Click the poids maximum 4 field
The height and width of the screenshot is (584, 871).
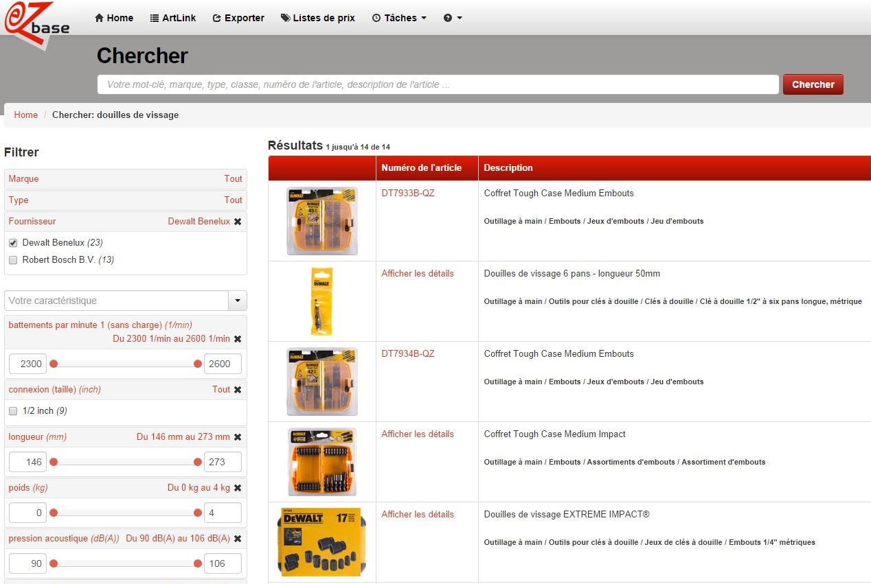[223, 513]
